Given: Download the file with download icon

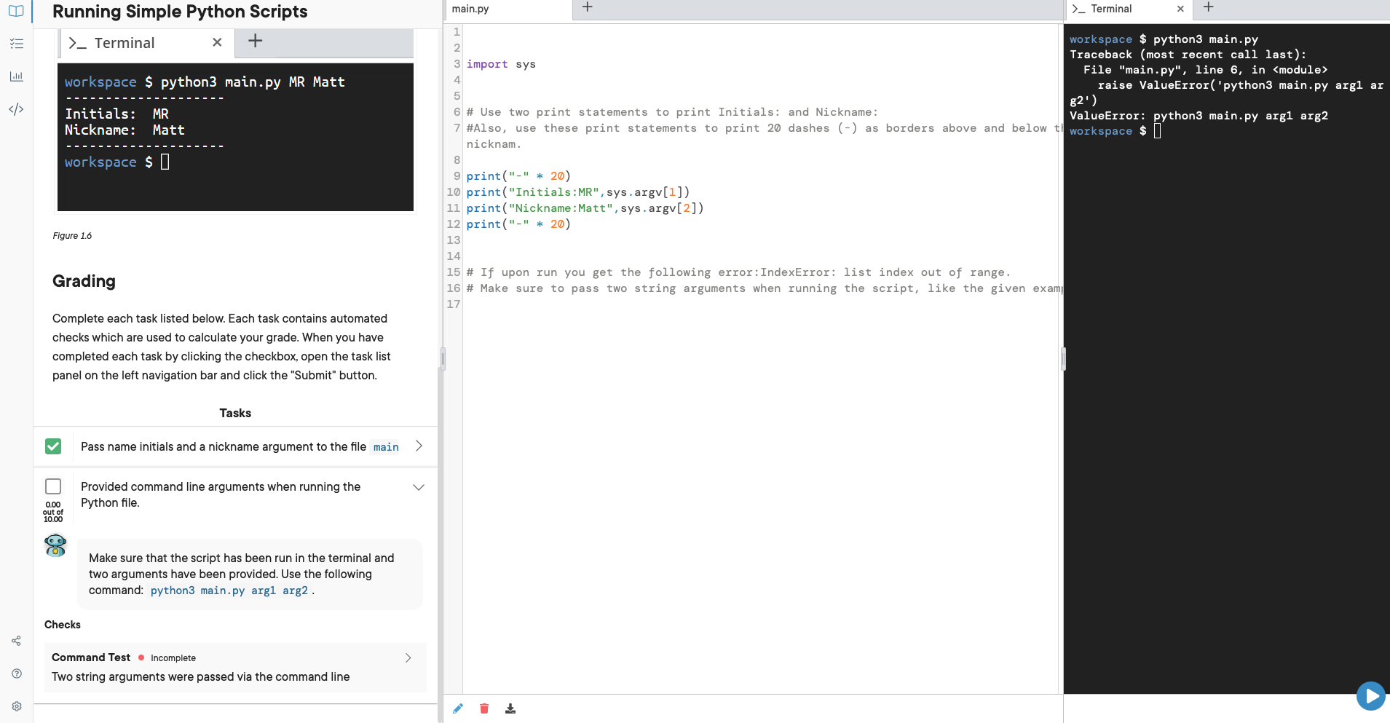Looking at the screenshot, I should click(x=510, y=708).
